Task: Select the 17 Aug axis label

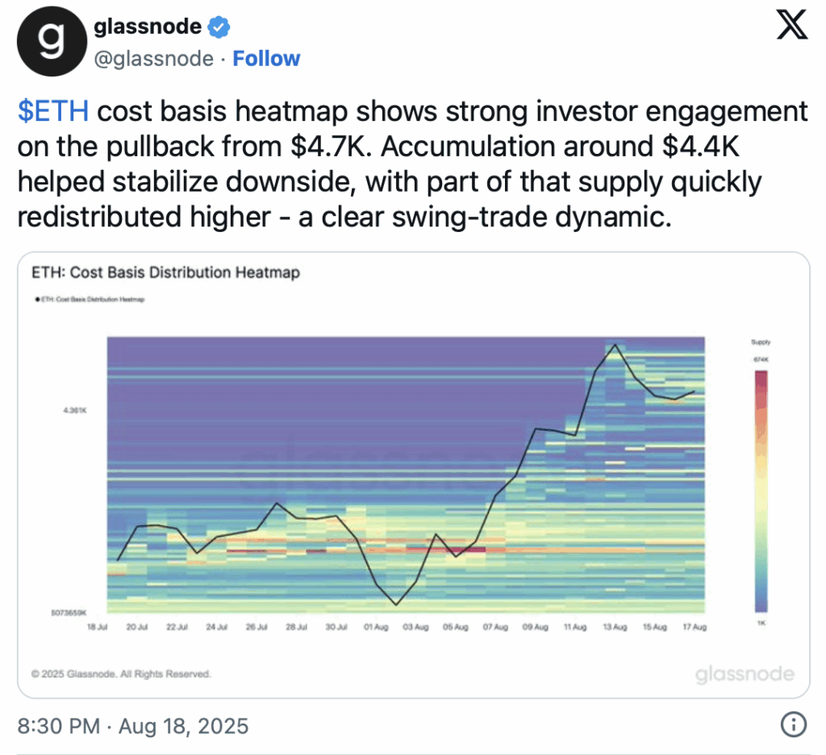Action: tap(695, 627)
